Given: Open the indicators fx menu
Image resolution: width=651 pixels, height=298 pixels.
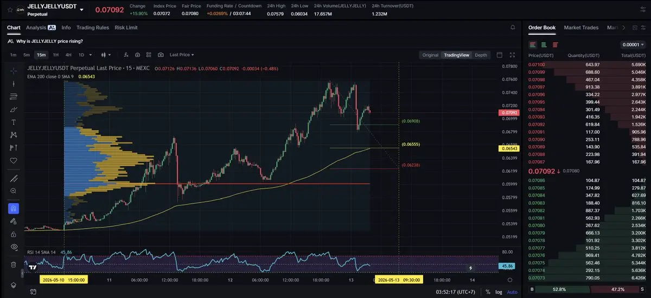Looking at the screenshot, I should pos(126,55).
